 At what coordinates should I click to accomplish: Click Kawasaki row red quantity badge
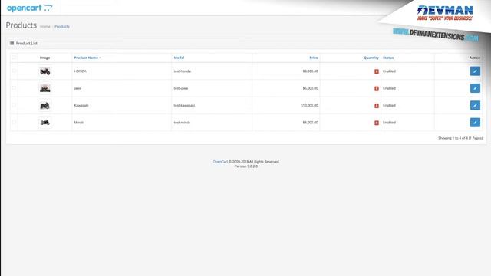pyautogui.click(x=377, y=106)
